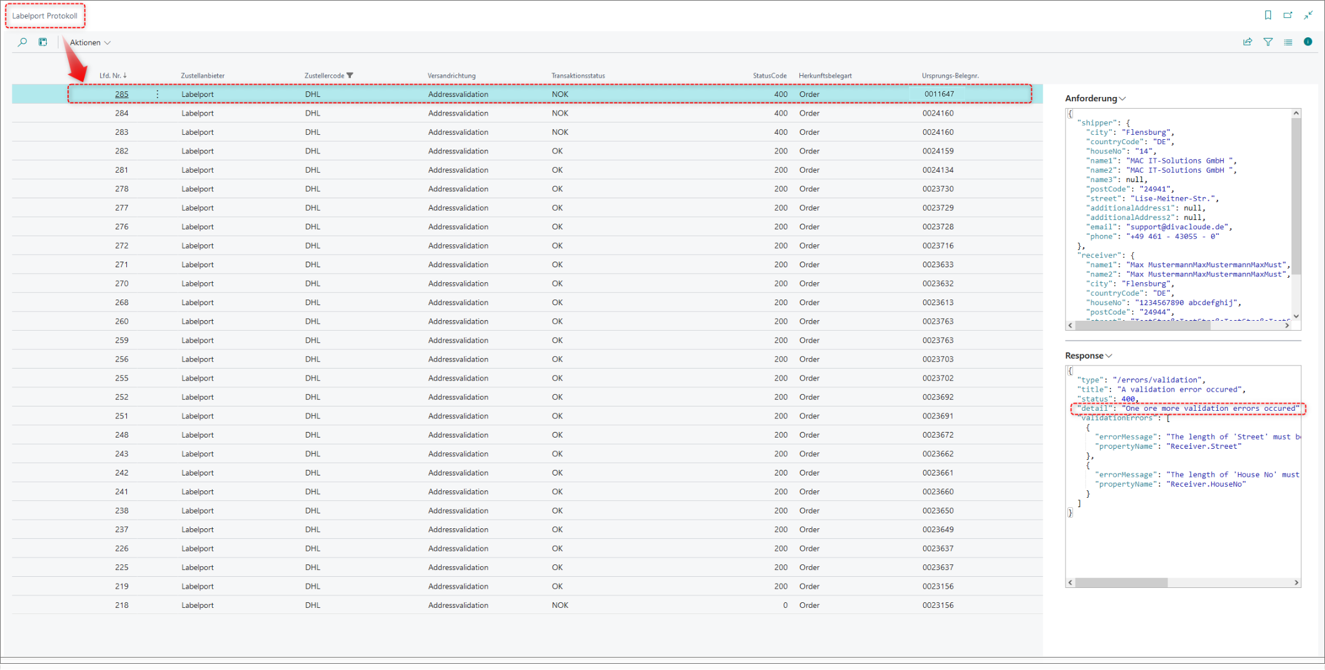Click Belegnr. 0023661 cell
Viewport: 1325px width, 670px height.
pyautogui.click(x=938, y=473)
